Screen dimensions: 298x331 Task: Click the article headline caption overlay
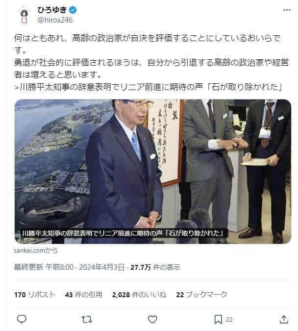pos(123,233)
